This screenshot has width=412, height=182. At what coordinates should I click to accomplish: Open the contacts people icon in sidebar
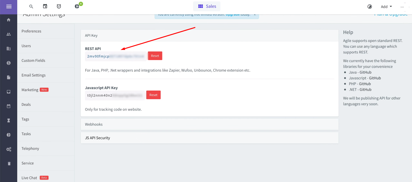coord(8,34)
